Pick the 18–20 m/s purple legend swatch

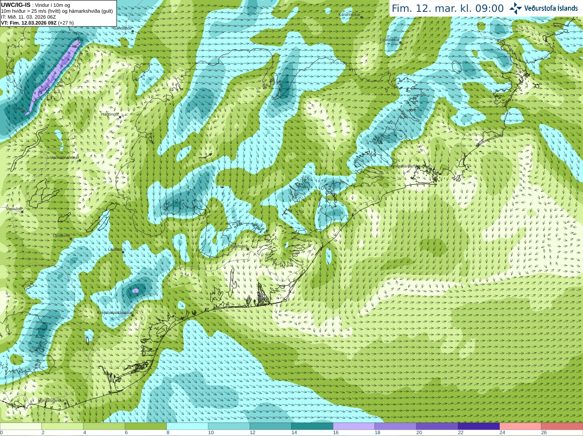pos(396,426)
